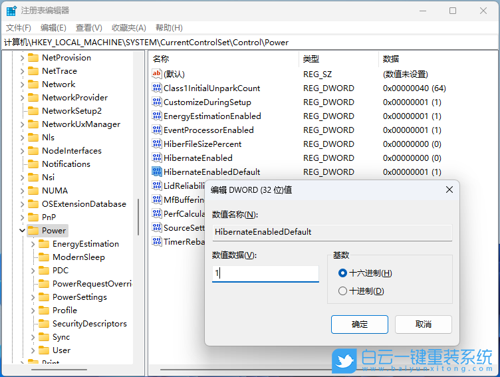Click the REG_SZ type cell

click(x=317, y=74)
